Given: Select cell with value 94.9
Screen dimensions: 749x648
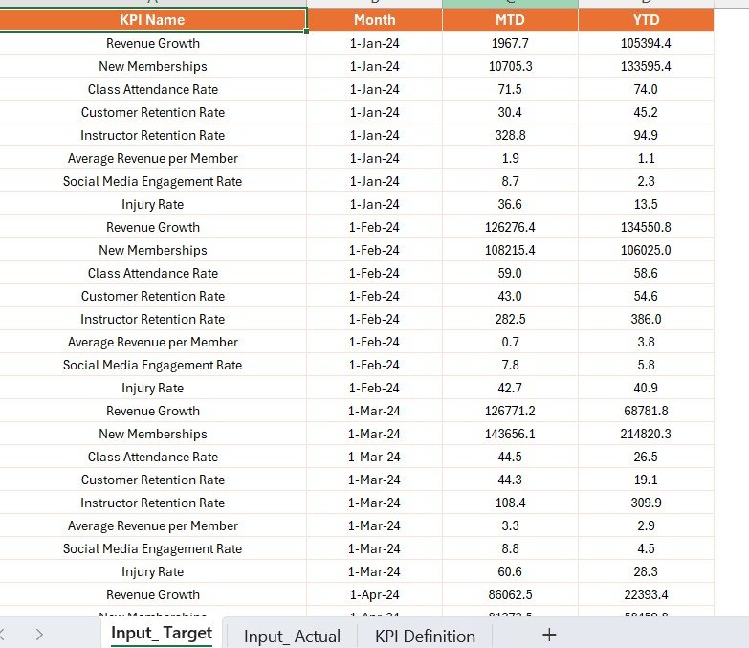Looking at the screenshot, I should (x=646, y=135).
